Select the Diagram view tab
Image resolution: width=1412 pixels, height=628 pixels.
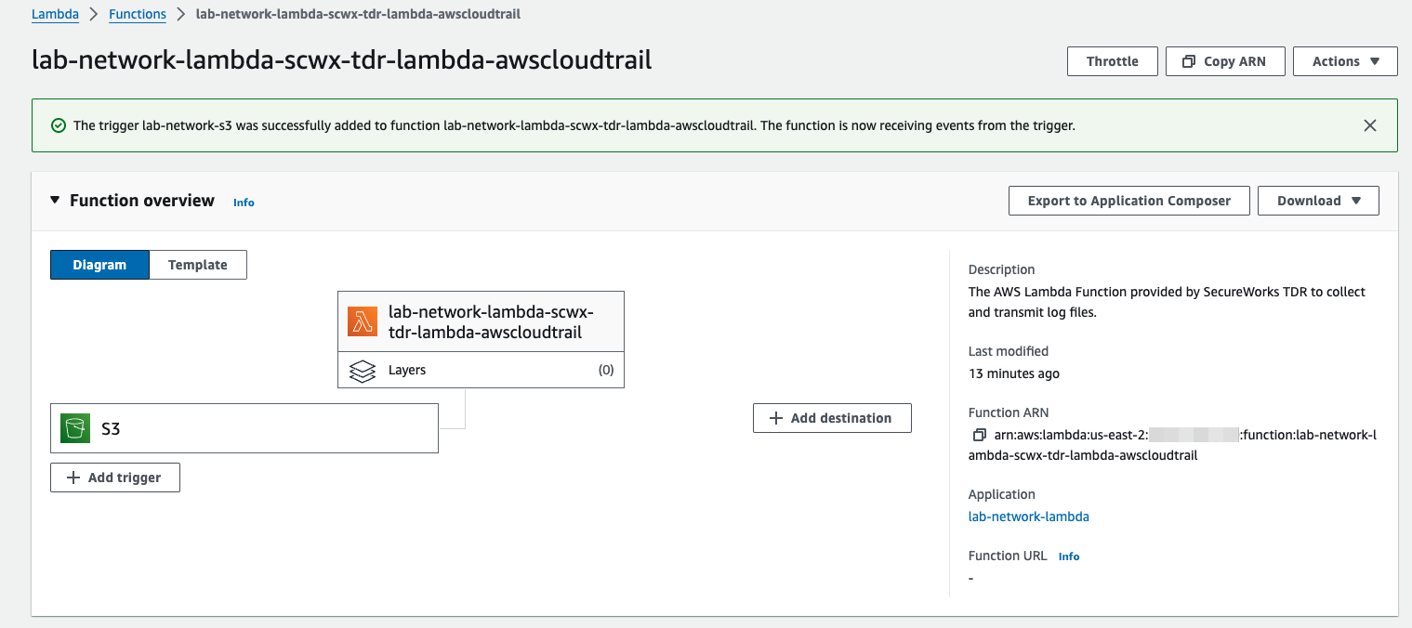(x=99, y=265)
